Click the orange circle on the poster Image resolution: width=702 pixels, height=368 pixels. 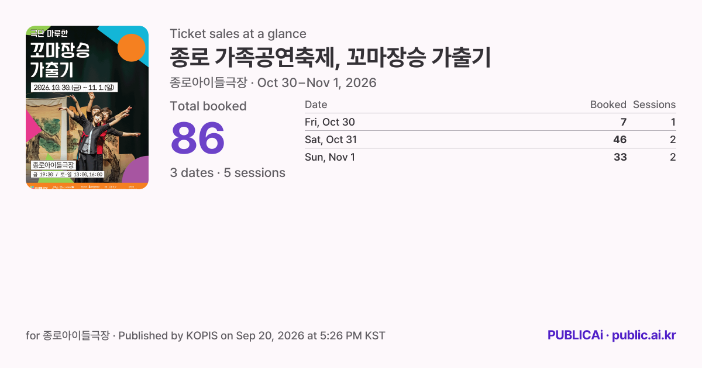click(132, 47)
